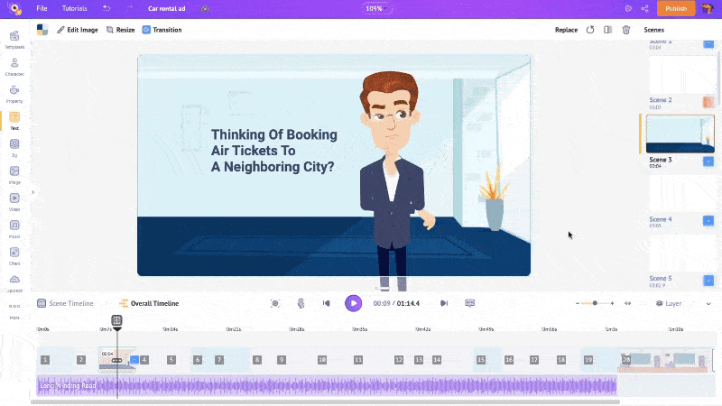Open the File menu
Viewport: 722px width, 406px height.
pos(42,8)
